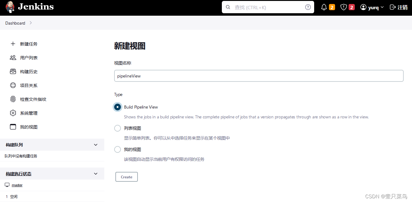
Task: Select the 列表视图 radio button
Action: [x=117, y=128]
